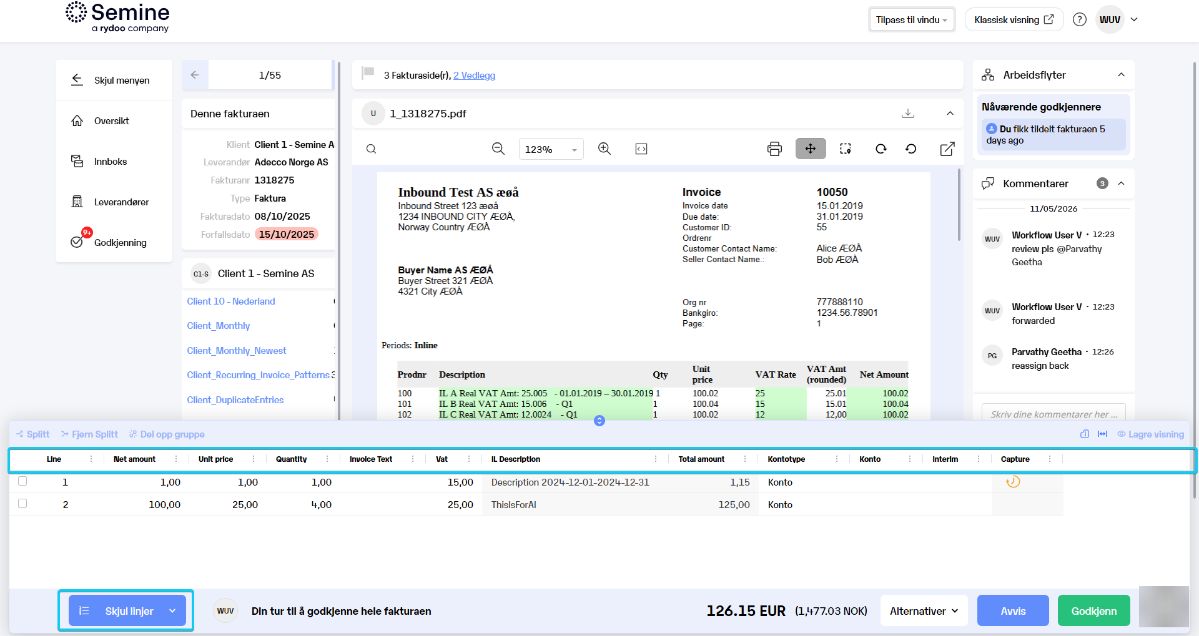Activate the area selection tool
This screenshot has width=1199, height=636.
(846, 149)
